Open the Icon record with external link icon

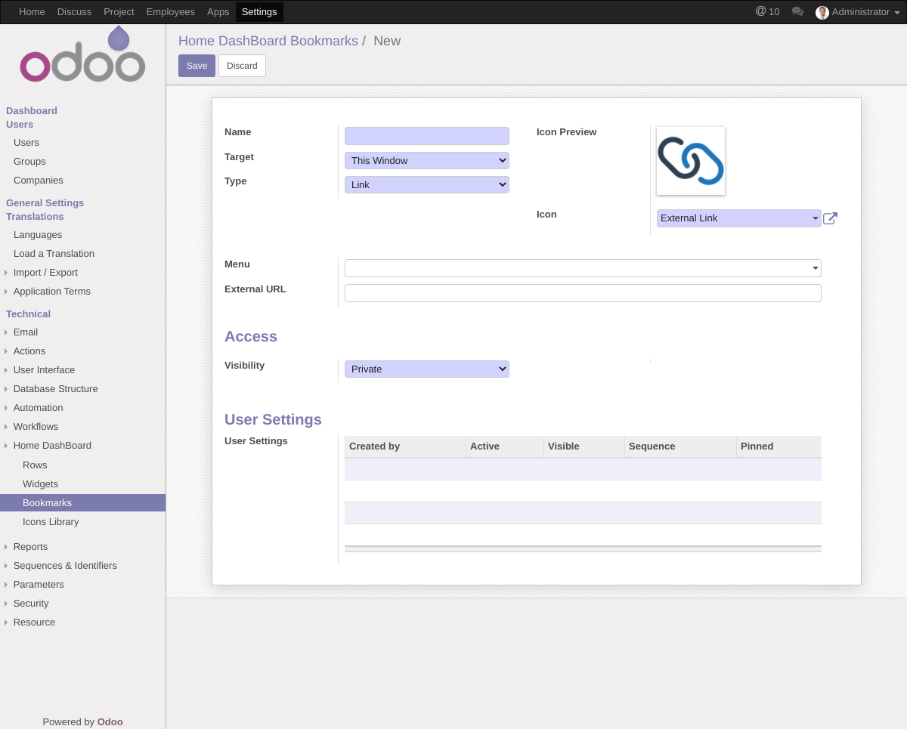point(830,218)
